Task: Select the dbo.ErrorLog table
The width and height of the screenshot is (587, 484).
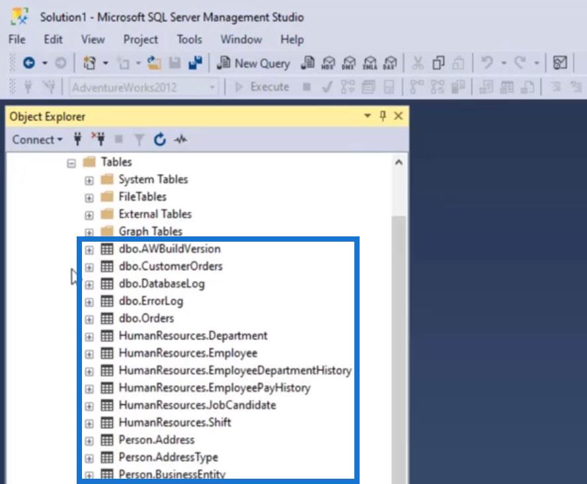Action: 151,300
